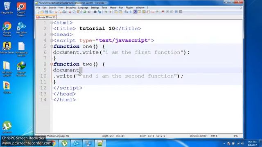Click the text "tutorial 10" in the title line
262x147 pixels.
(97, 29)
